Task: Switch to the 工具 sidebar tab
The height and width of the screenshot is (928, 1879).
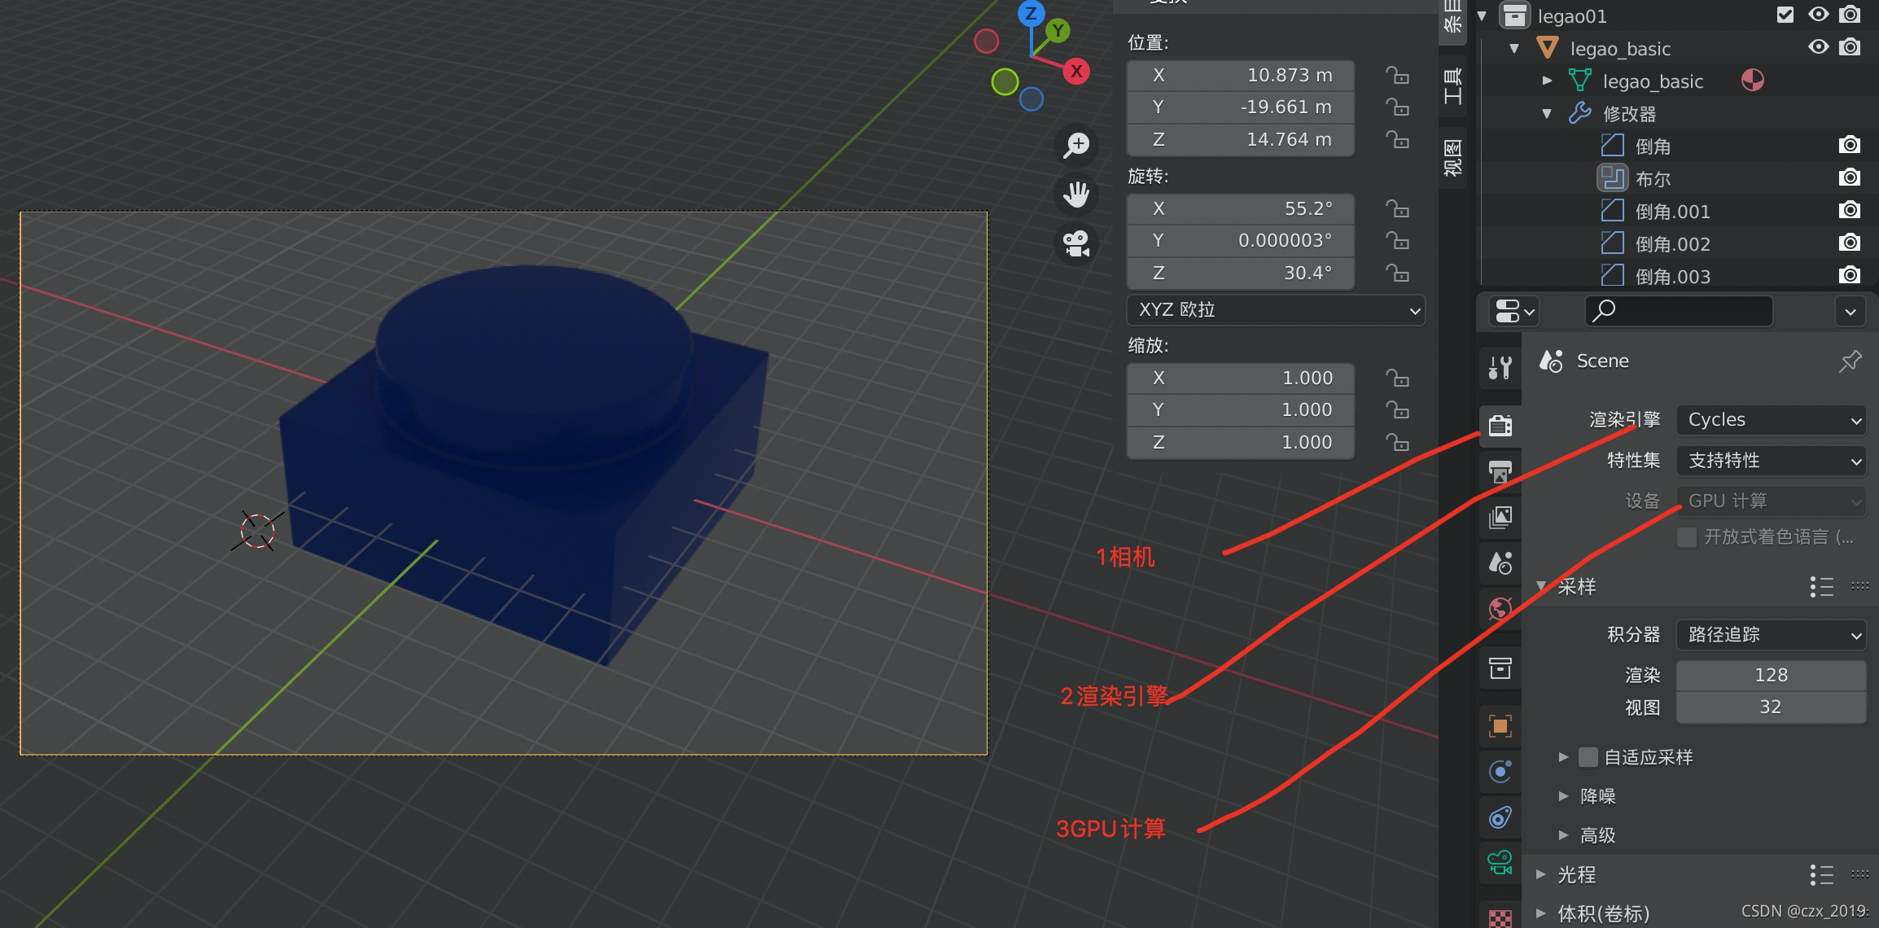Action: (1452, 86)
